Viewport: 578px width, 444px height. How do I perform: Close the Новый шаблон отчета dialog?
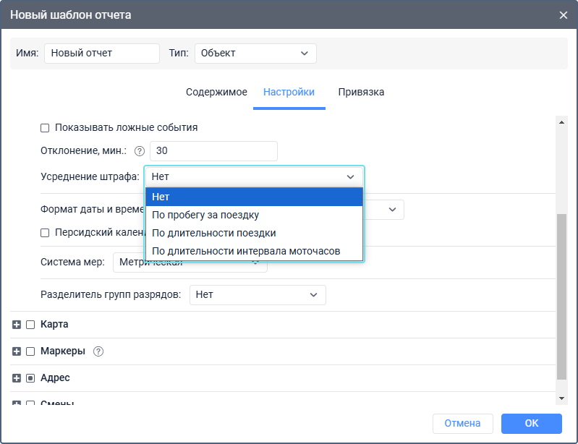[564, 14]
